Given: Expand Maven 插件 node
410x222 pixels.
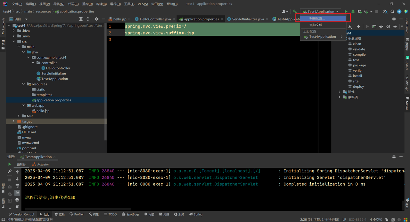Looking at the screenshot, I should pyautogui.click(x=340, y=92).
